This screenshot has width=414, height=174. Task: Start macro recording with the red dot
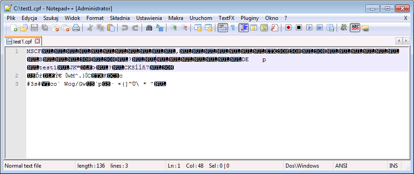288,28
